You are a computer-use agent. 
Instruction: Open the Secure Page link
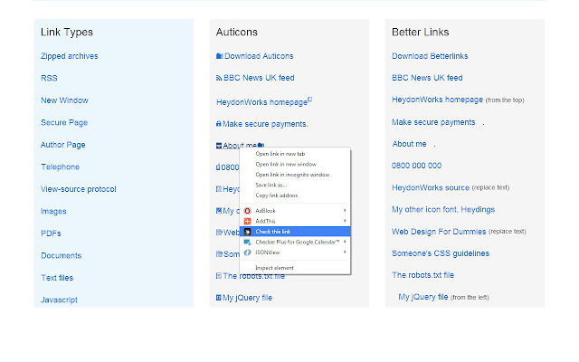pyautogui.click(x=64, y=123)
